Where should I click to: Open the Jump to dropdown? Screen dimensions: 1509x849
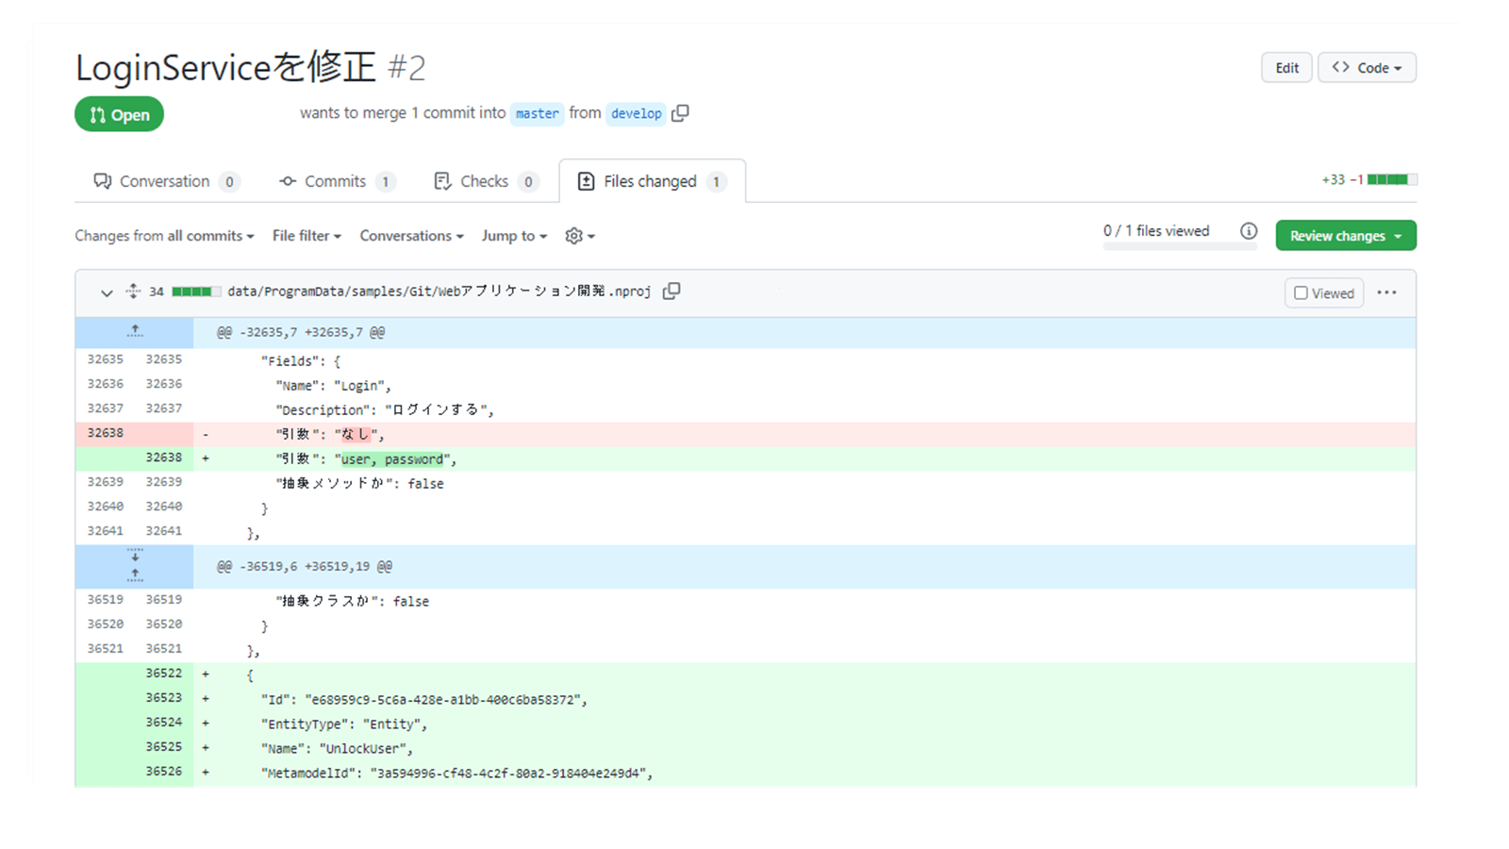click(514, 236)
